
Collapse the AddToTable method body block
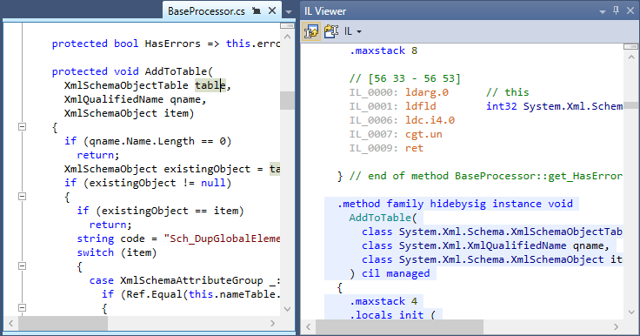(23, 127)
